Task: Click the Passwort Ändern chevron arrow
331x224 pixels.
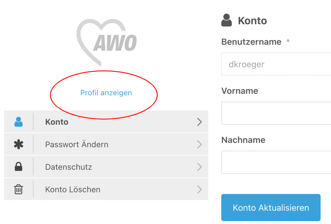Action: coord(199,144)
